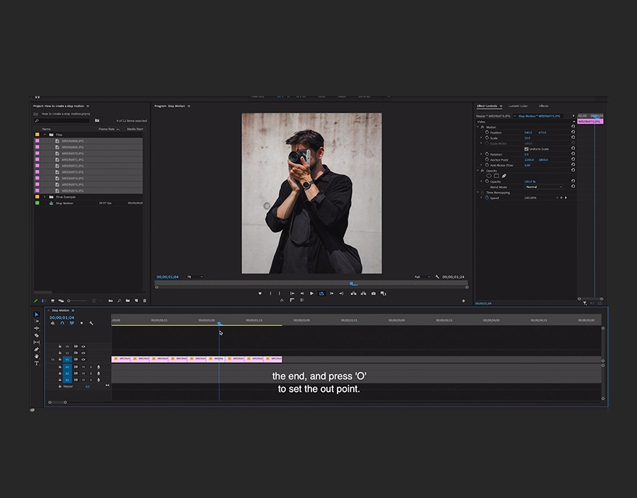Toggle animation stopwatch for Rotation
Screen dimensions: 637x498
(487, 154)
